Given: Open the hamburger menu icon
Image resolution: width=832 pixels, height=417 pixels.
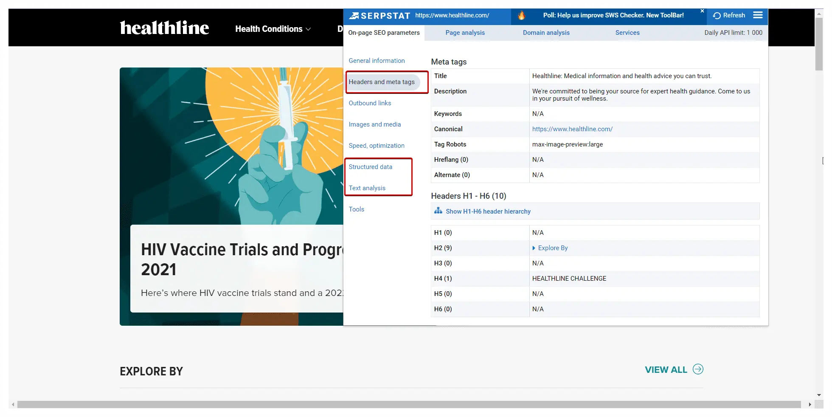Looking at the screenshot, I should tap(758, 15).
